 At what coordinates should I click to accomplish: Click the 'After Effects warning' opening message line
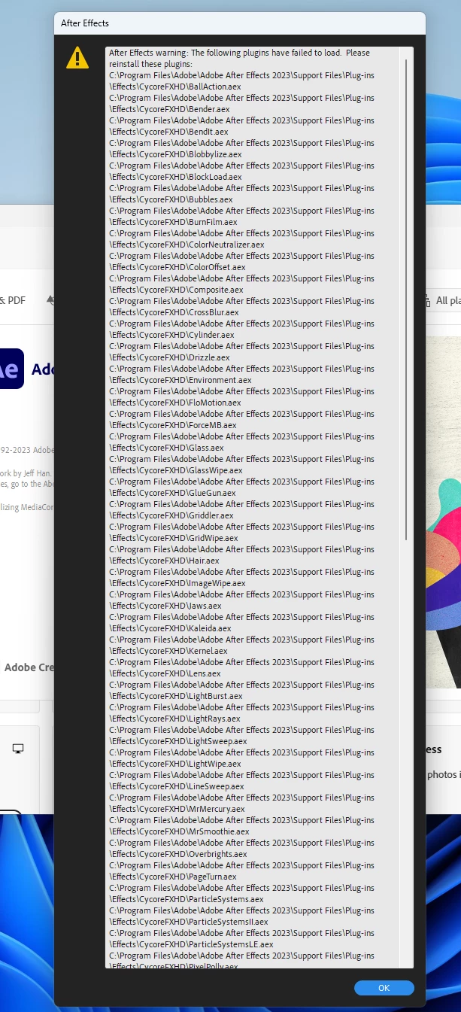pyautogui.click(x=239, y=53)
